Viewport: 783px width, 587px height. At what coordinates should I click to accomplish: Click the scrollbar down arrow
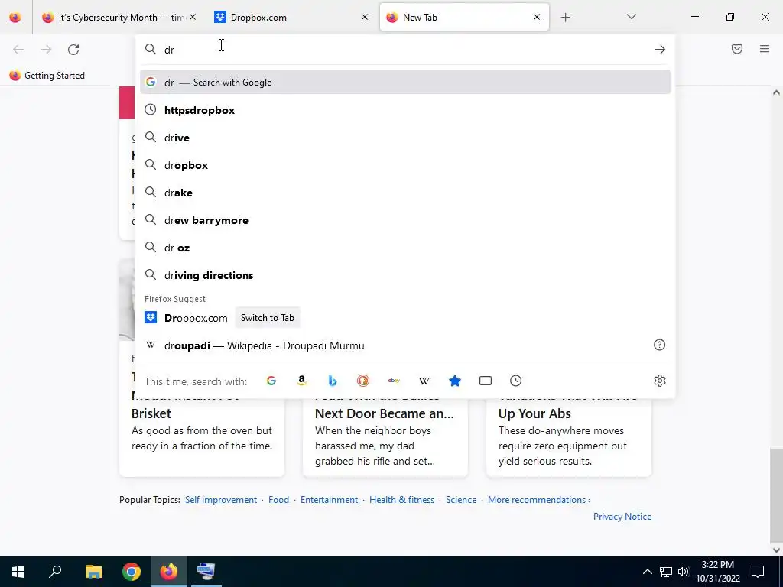click(776, 550)
